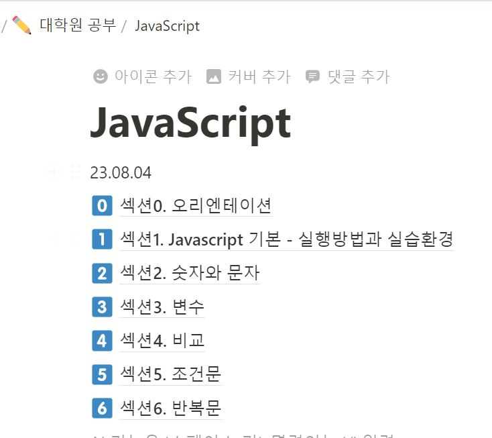The height and width of the screenshot is (438, 492).
Task: Click the pencil emoji in the breadcrumb
Action: tap(21, 25)
